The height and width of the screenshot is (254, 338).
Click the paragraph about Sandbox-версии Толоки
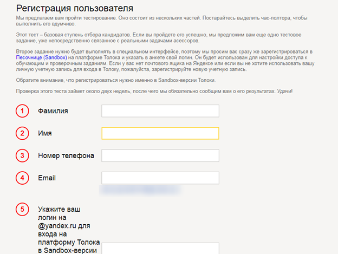click(116, 80)
